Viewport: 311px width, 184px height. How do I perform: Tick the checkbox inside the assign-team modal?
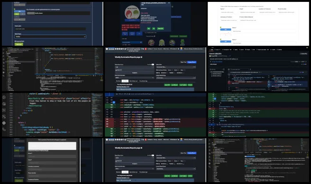point(141,21)
